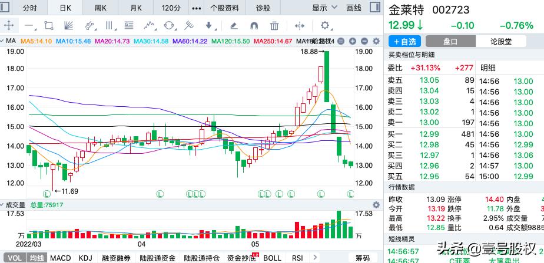Expand the 成交量 panel chevron
Image resolution: width=544 pixels, height=263 pixels.
tap(2, 205)
